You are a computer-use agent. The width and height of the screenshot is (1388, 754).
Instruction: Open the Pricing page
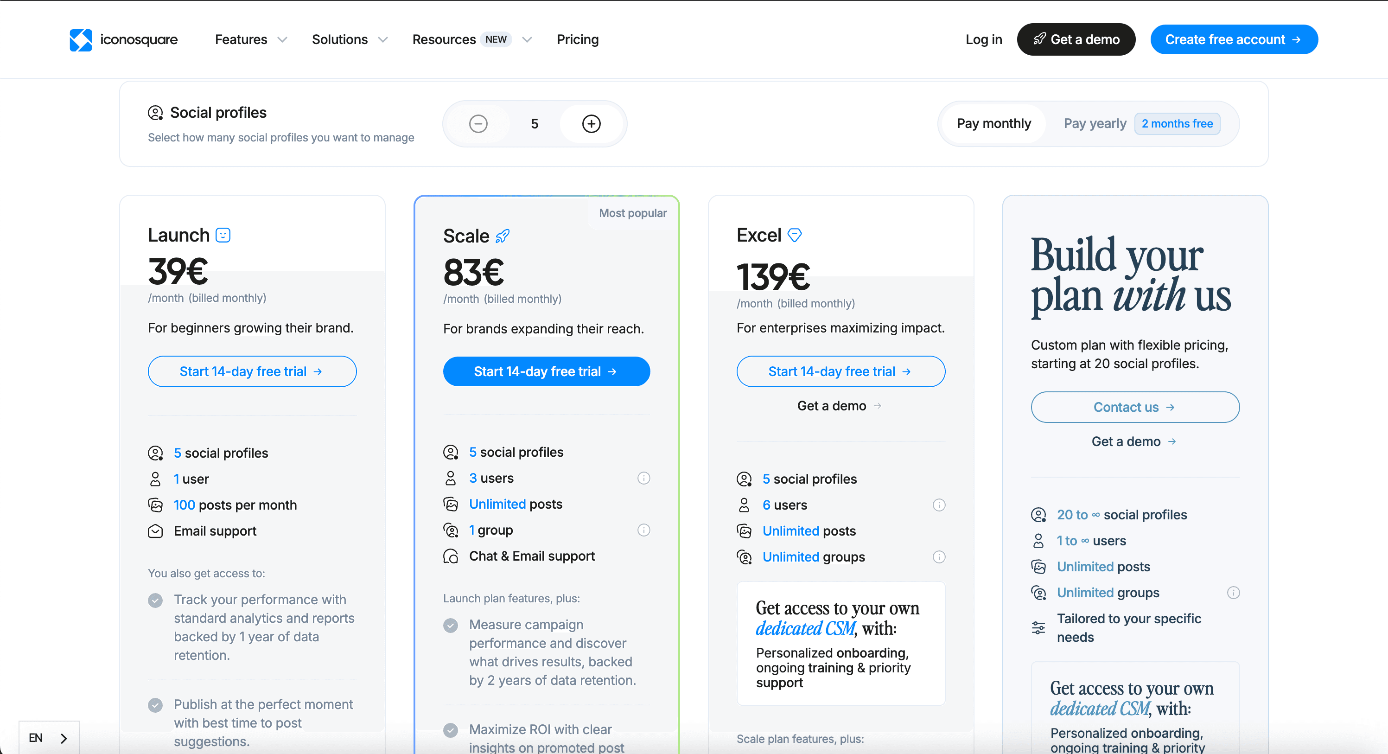578,39
